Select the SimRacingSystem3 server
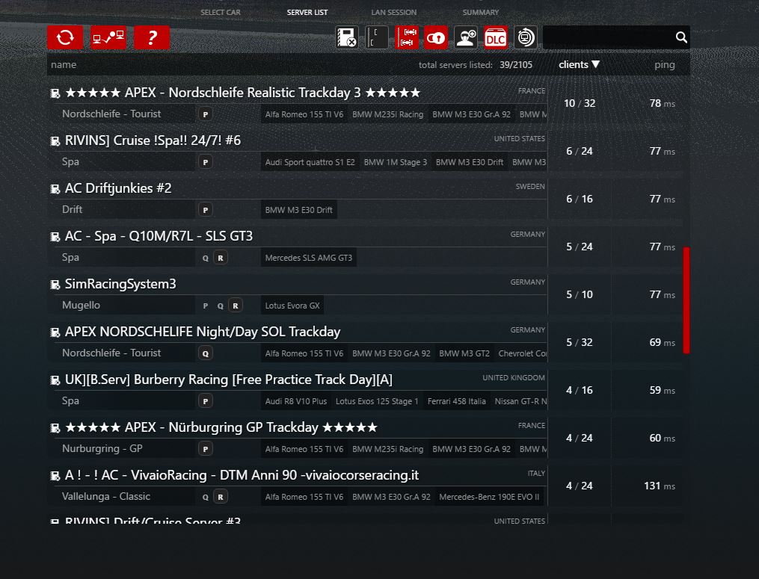The width and height of the screenshot is (759, 579). tap(120, 284)
